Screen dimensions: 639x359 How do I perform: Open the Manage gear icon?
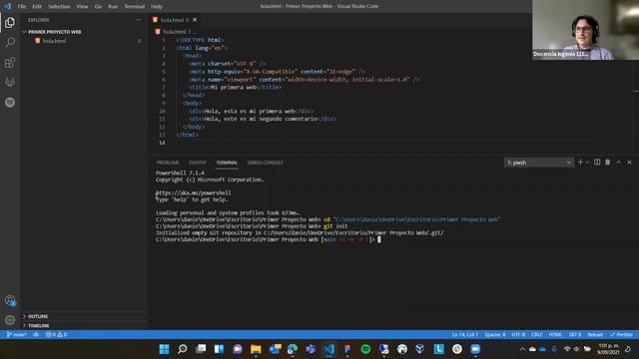click(x=10, y=320)
